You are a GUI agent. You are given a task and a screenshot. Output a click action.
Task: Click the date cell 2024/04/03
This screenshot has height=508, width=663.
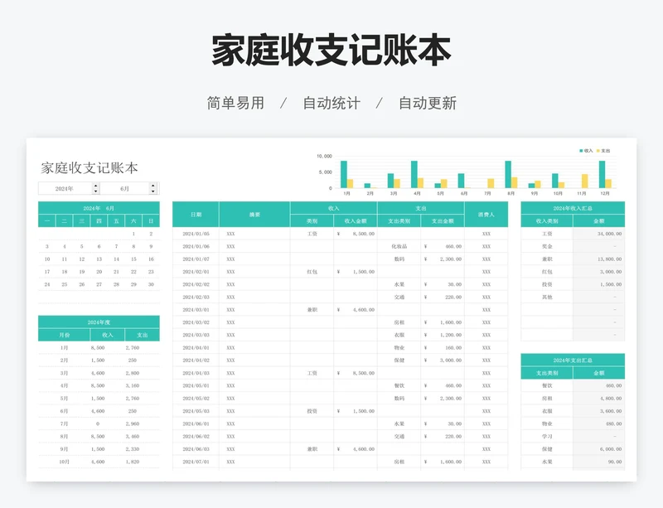tap(196, 373)
